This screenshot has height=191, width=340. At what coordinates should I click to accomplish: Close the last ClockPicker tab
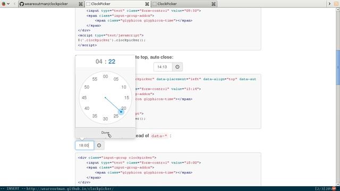(214, 4)
